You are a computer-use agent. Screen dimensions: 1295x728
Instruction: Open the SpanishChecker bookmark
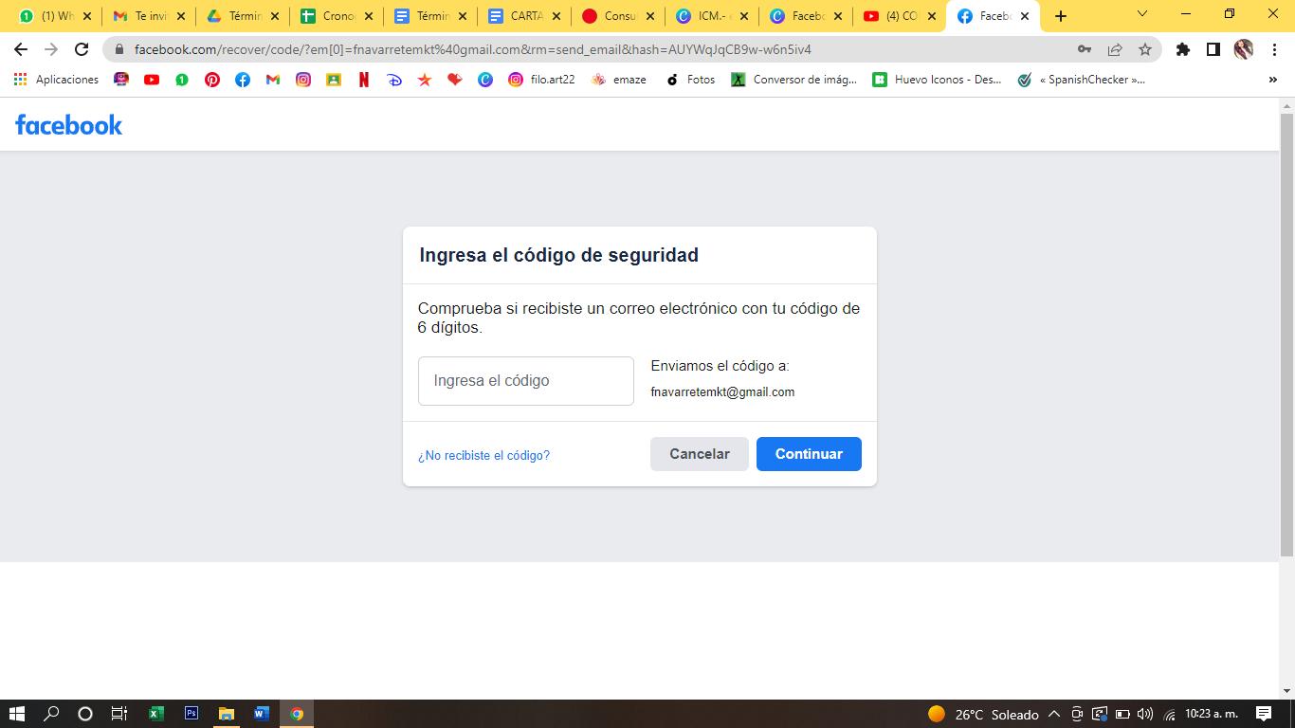(1081, 80)
